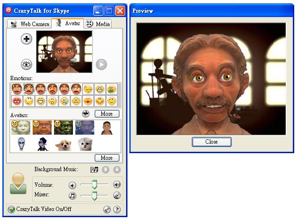Select the gray alien avatar

(x=21, y=144)
